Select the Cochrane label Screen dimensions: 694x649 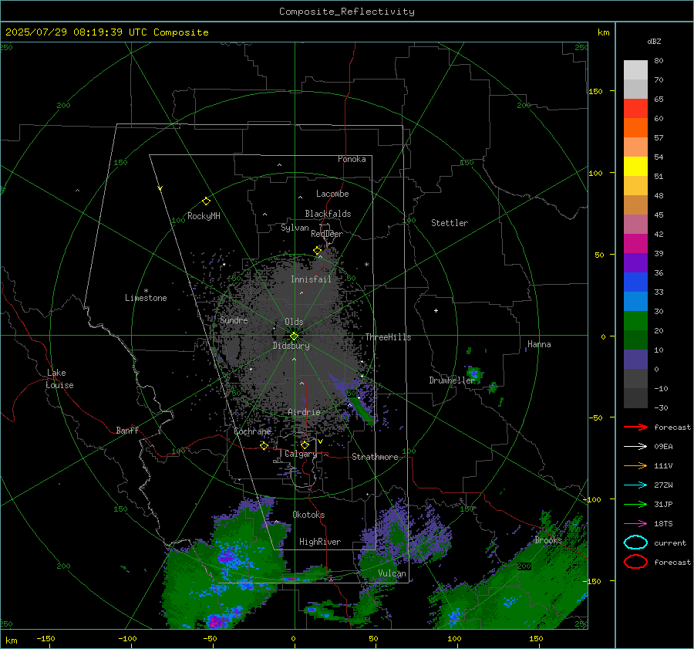pyautogui.click(x=252, y=431)
